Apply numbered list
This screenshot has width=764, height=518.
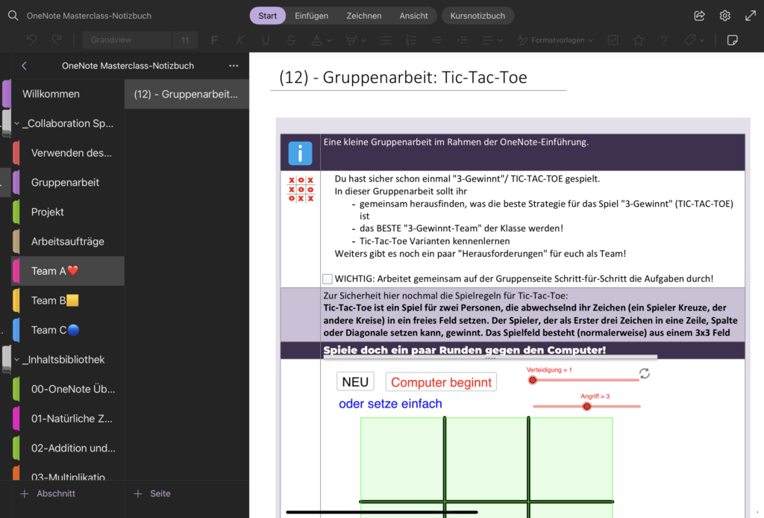411,40
